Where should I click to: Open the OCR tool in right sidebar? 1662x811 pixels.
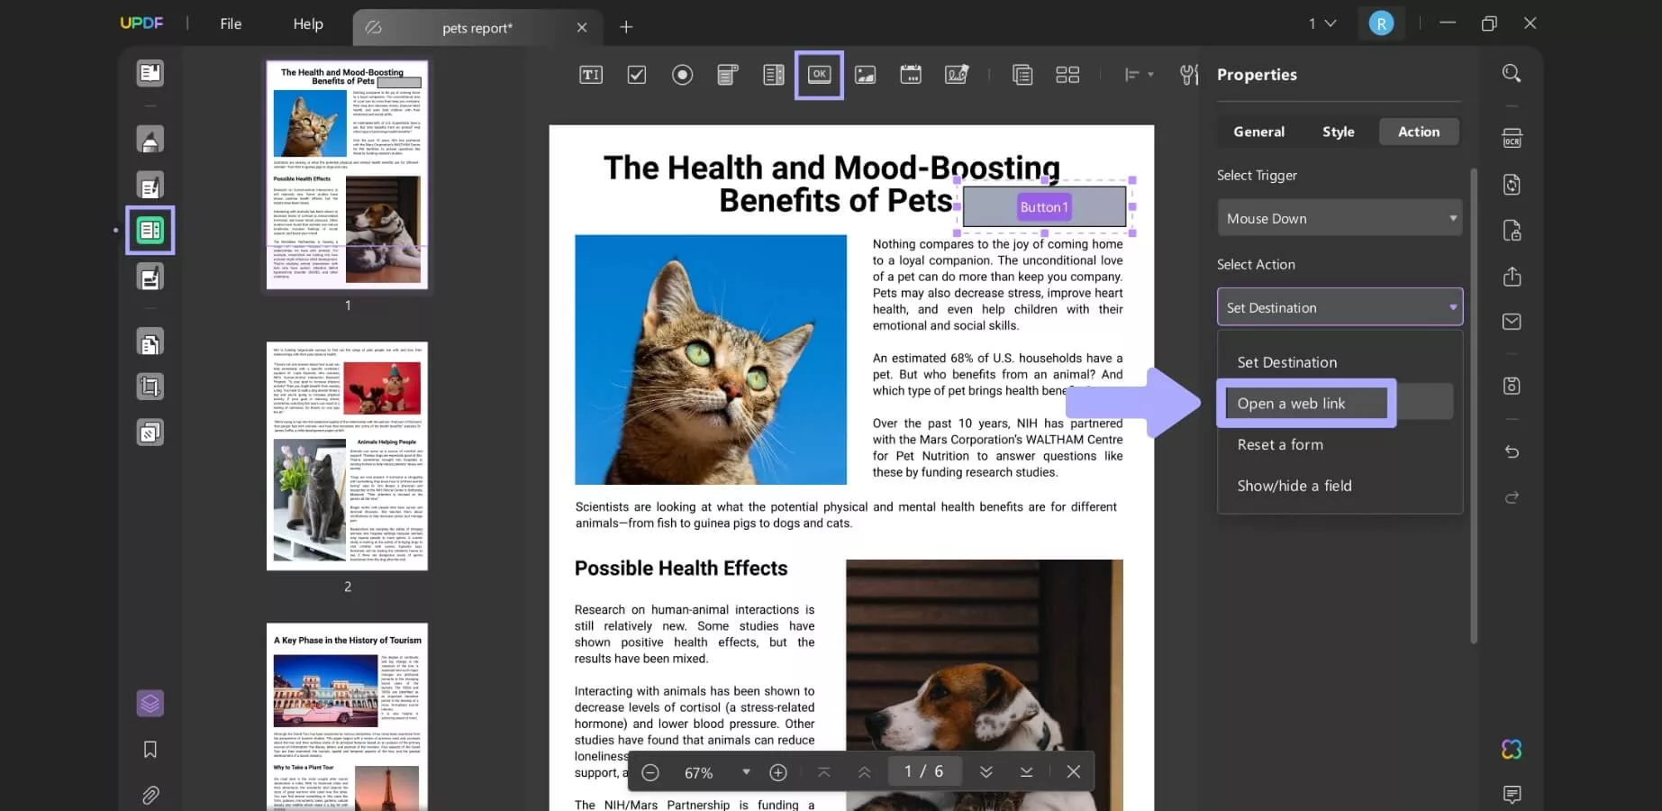(x=1512, y=139)
